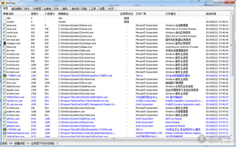Viewport: 236px width, 147px height.
Task: Click the ~TH5950.cab process icon
Action: (x=5, y=129)
